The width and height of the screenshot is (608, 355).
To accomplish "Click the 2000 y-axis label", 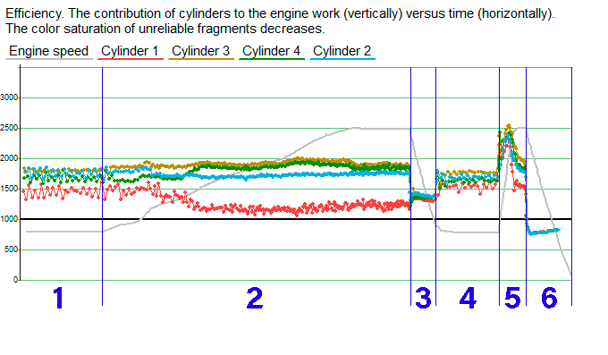I will coord(9,158).
